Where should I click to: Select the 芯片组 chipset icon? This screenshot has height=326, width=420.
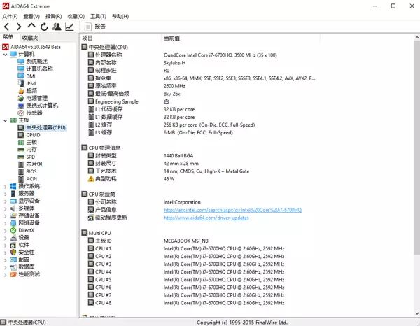click(x=21, y=164)
